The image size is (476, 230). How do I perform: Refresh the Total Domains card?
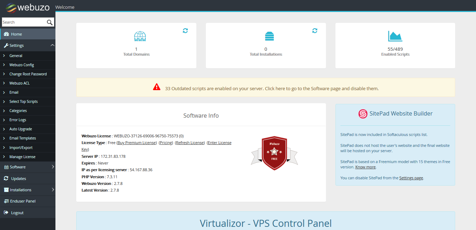coord(185,31)
